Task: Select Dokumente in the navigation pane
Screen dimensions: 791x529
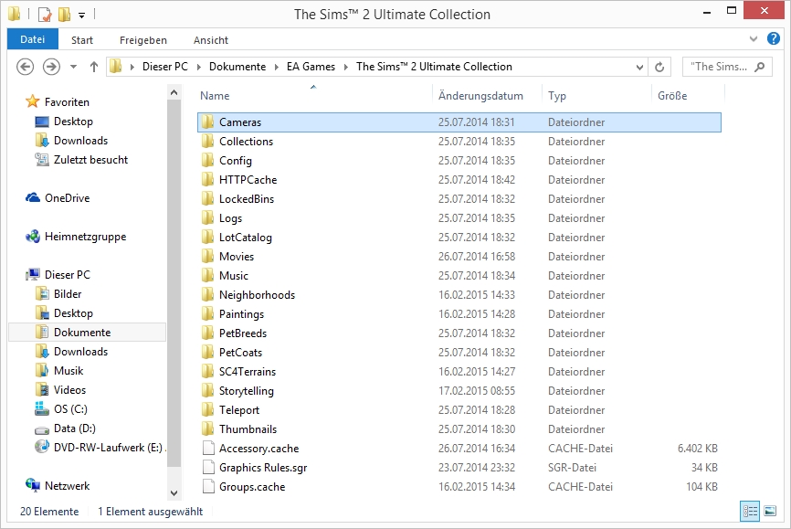Action: click(82, 333)
